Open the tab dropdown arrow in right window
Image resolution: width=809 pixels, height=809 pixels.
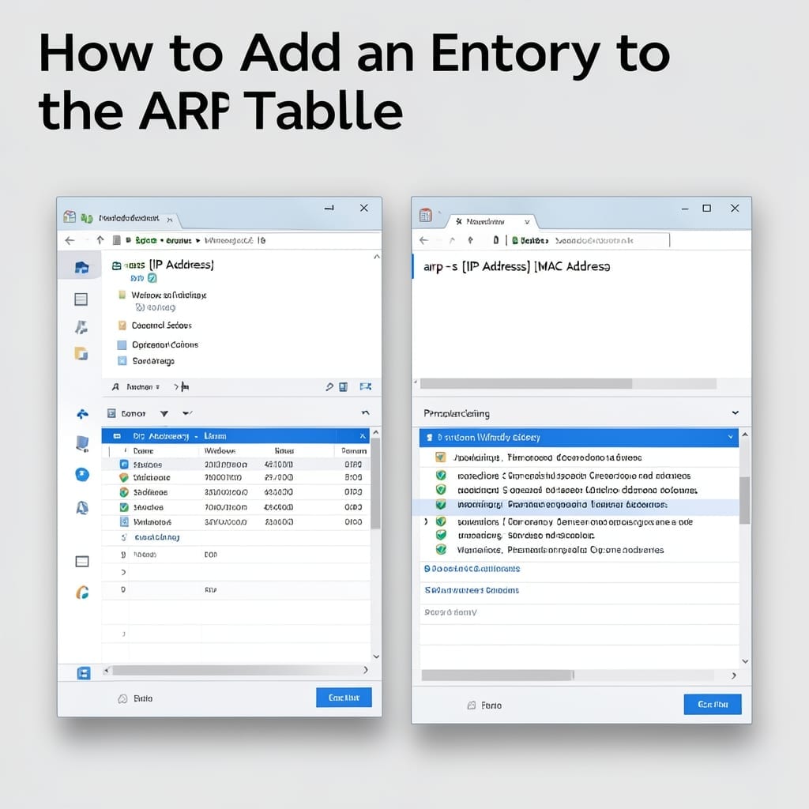click(x=527, y=222)
